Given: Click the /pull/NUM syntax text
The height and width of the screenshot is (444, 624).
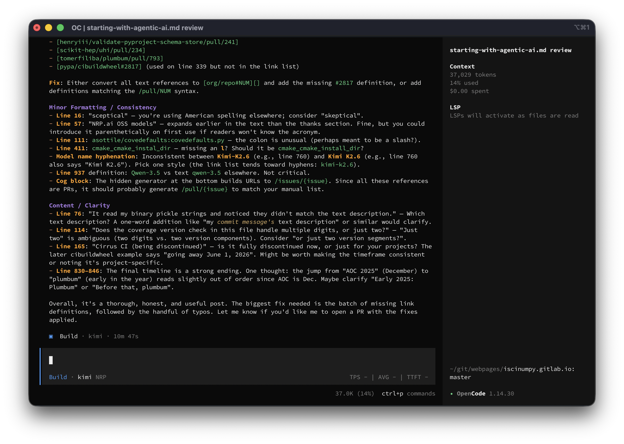Looking at the screenshot, I should click(155, 91).
